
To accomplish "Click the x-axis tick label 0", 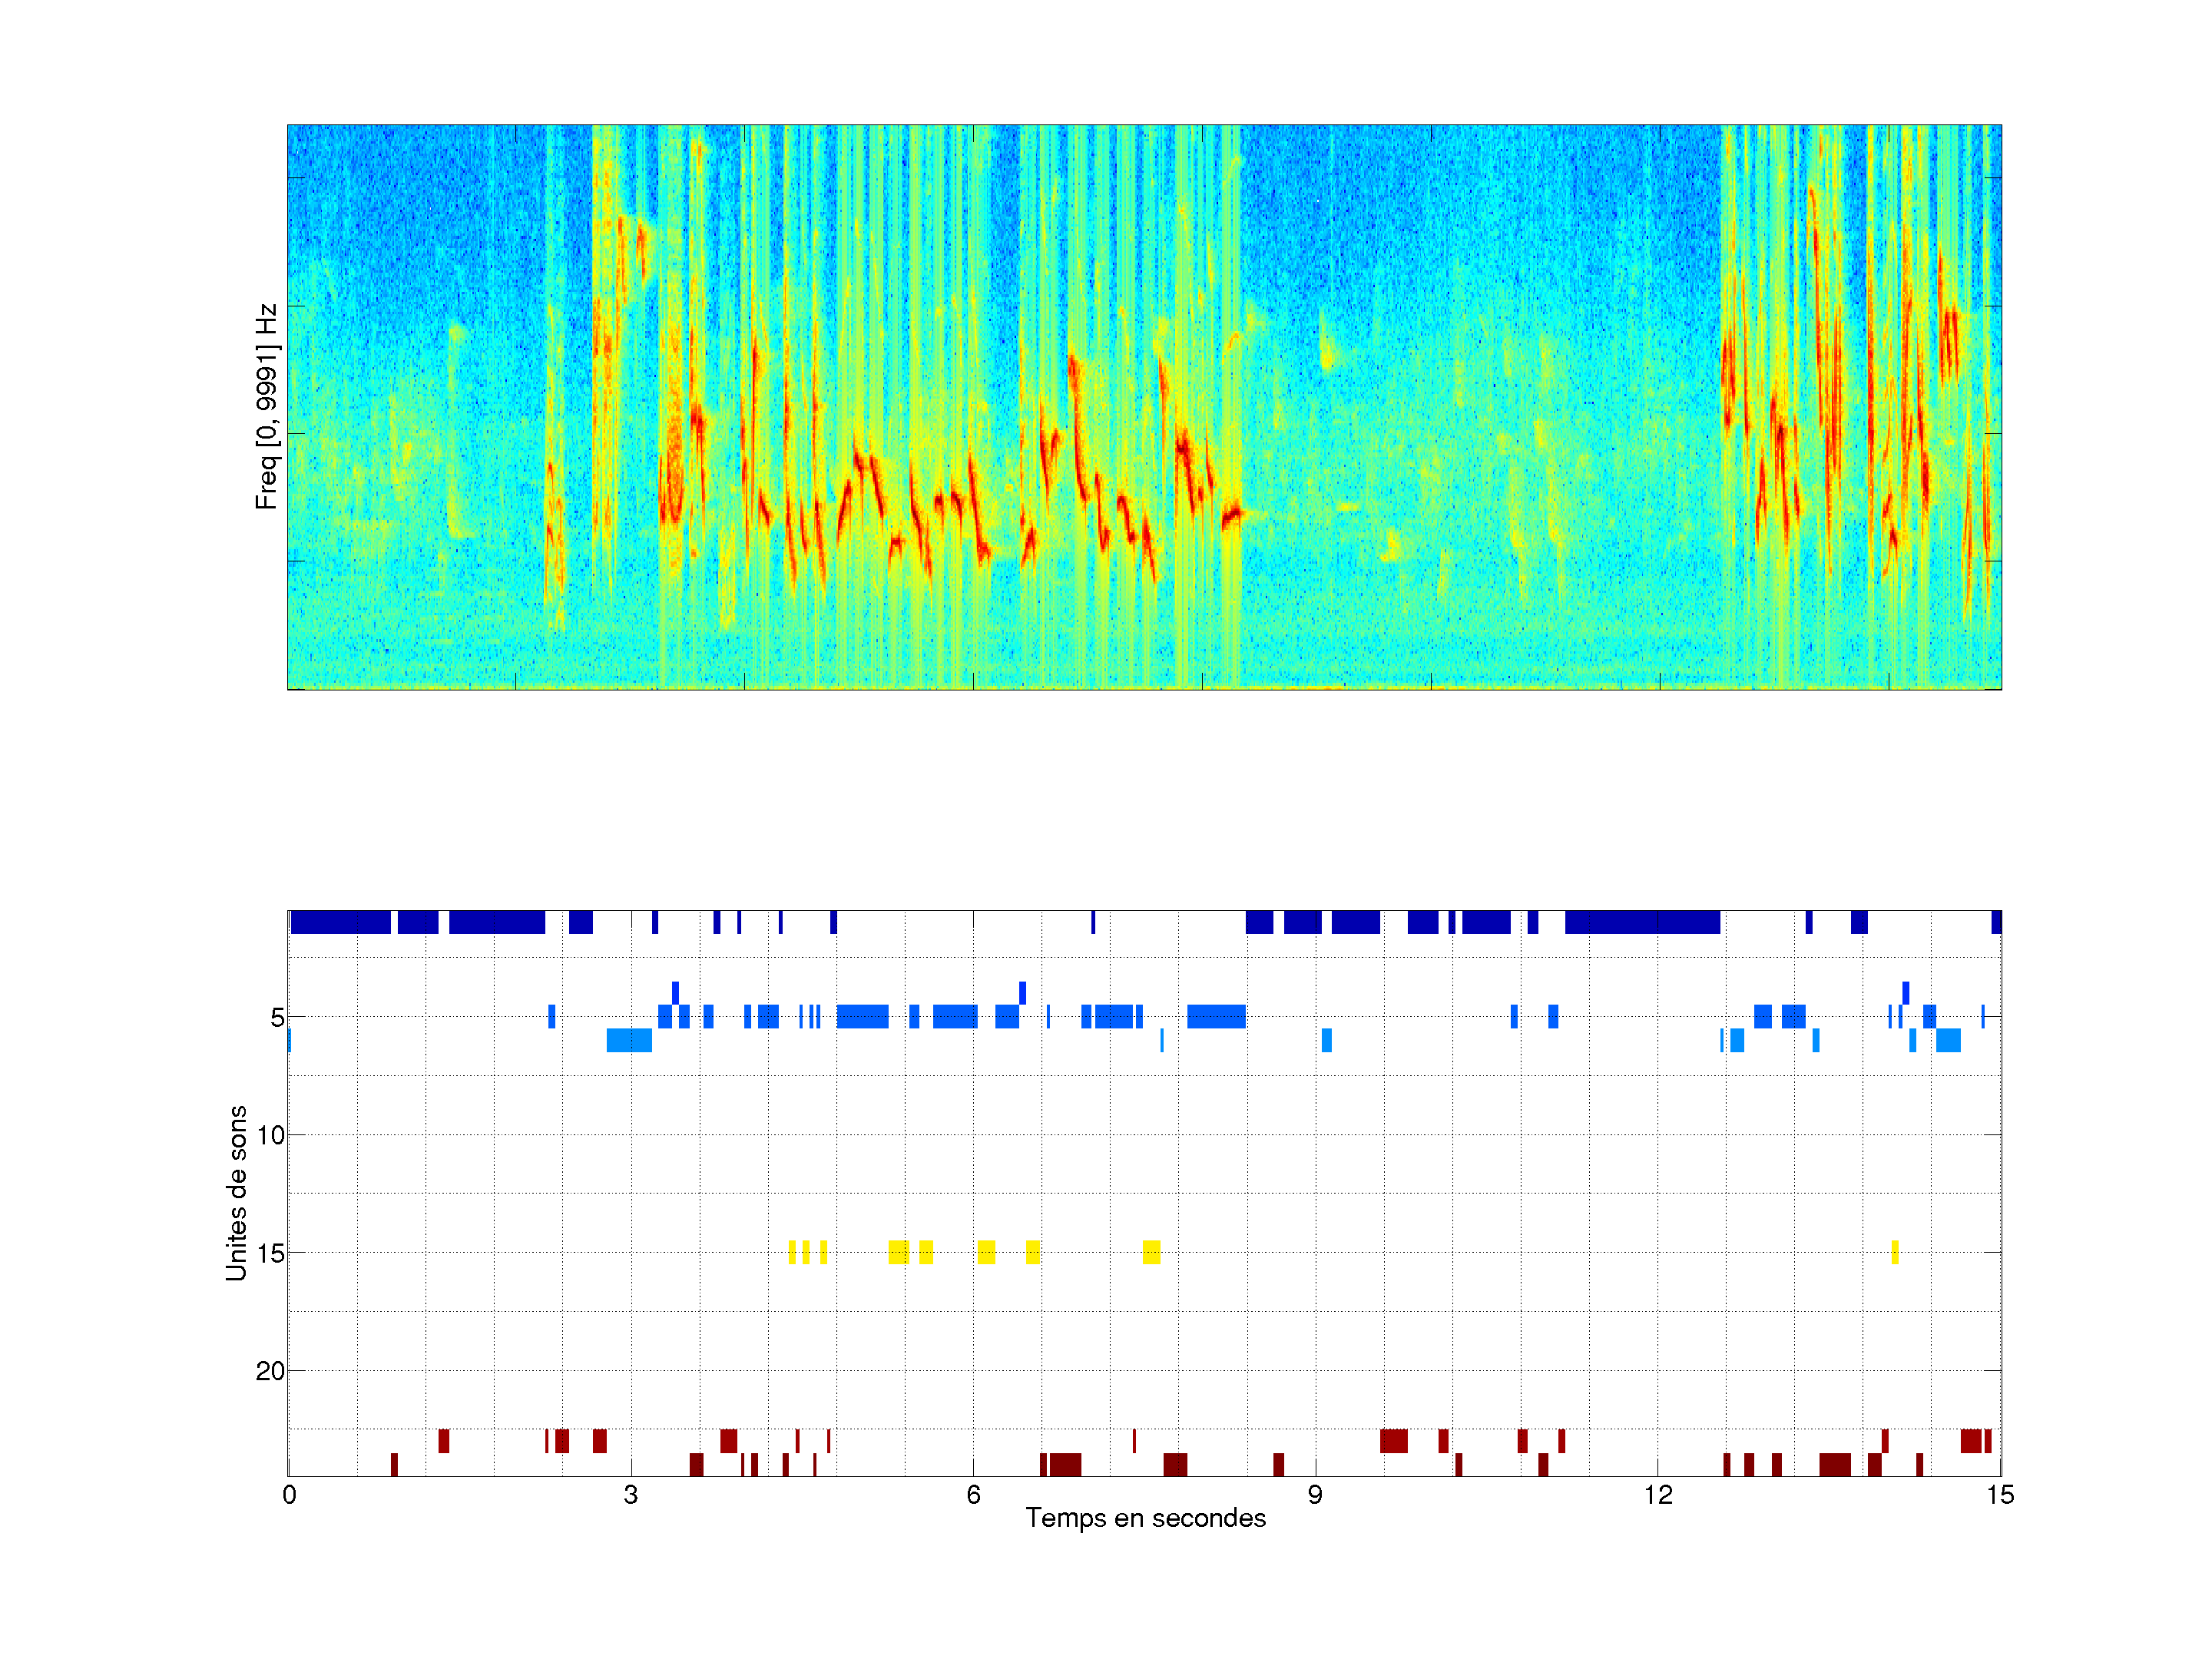I will [289, 1495].
